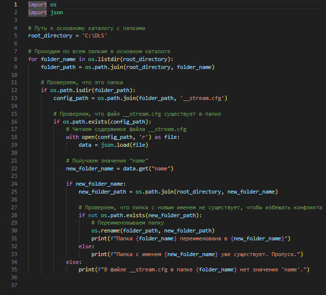The width and height of the screenshot is (326, 295).
Task: Click 'config_path' assignment on line 13
Action: 71,98
